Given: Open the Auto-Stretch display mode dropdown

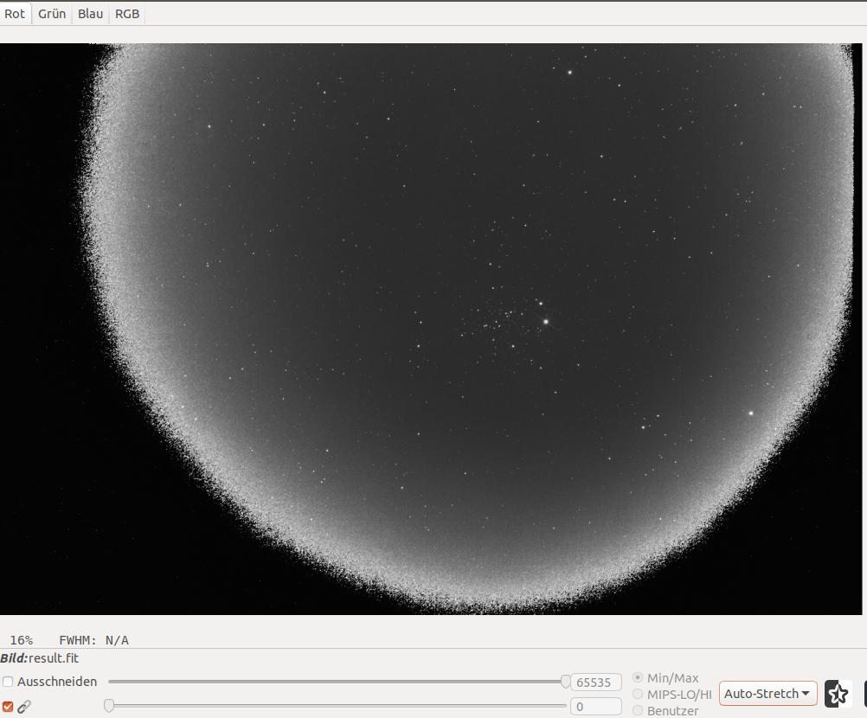Looking at the screenshot, I should (768, 694).
